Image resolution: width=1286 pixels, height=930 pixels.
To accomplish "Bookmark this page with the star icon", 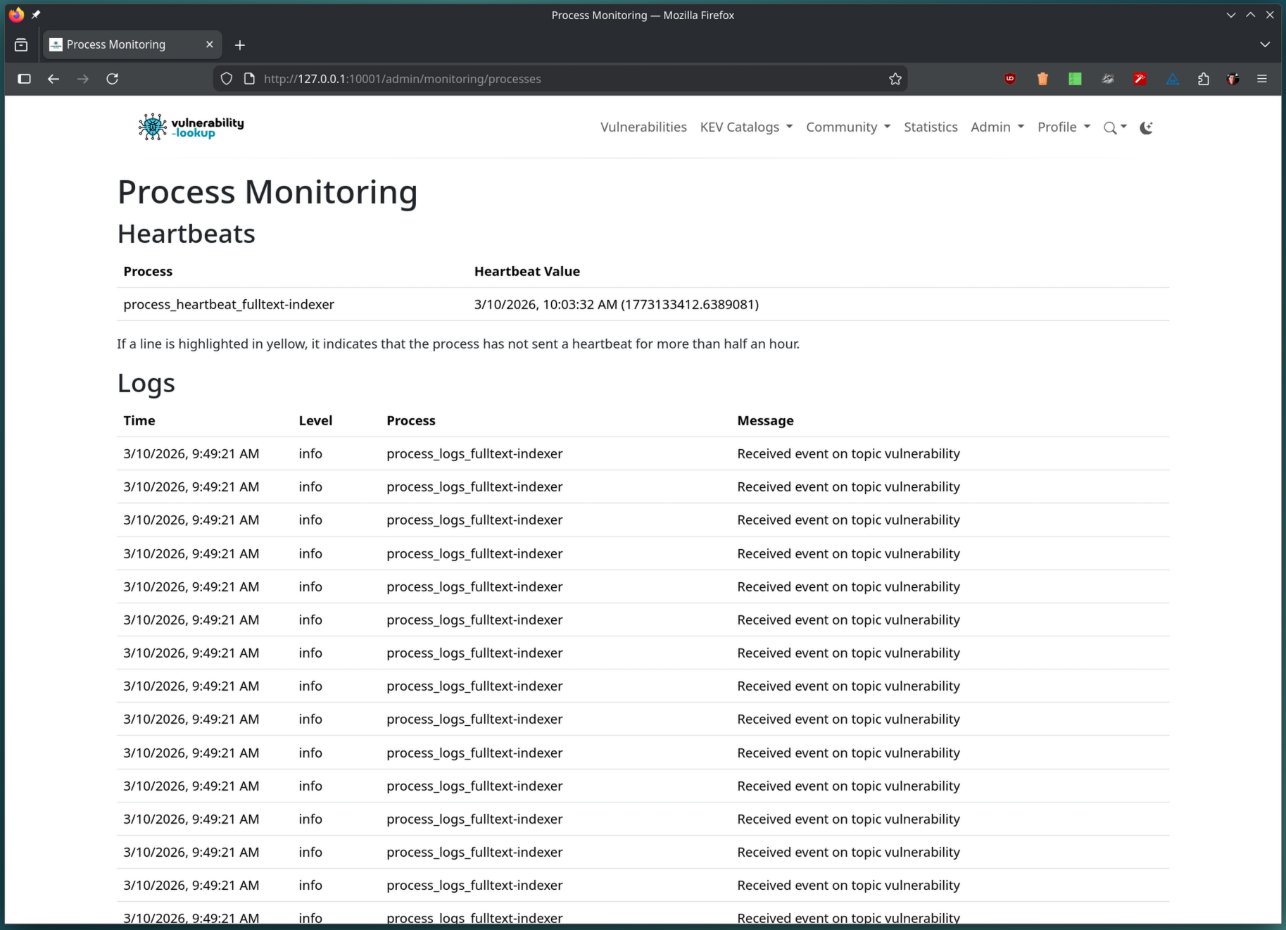I will (x=895, y=79).
